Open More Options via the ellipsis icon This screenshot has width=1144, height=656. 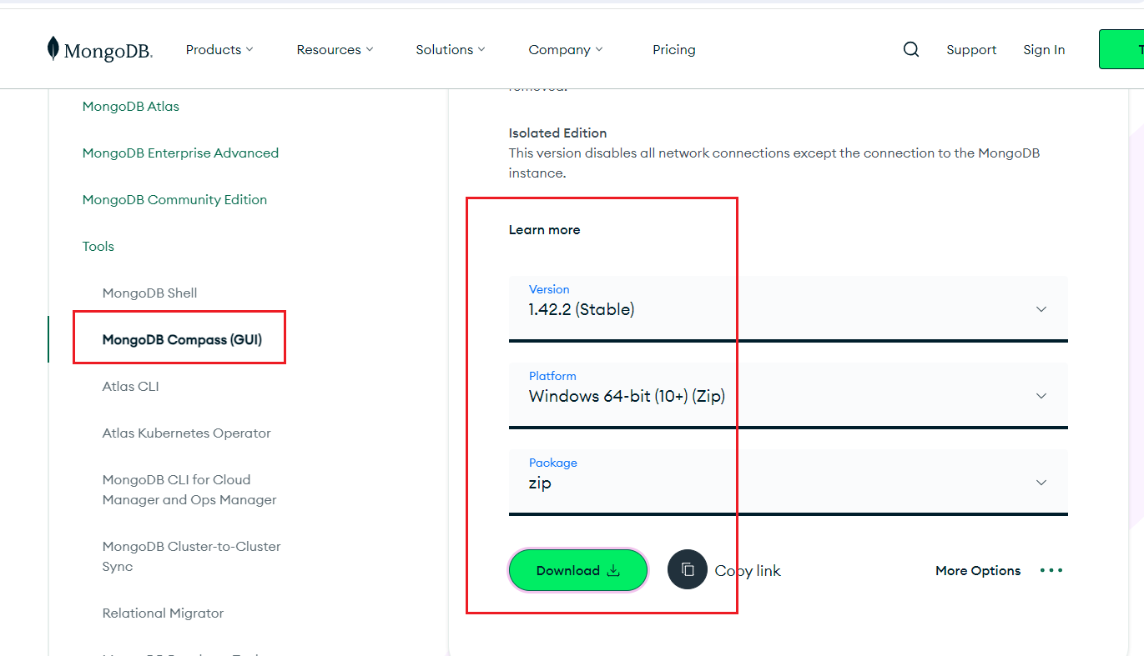tap(1051, 570)
